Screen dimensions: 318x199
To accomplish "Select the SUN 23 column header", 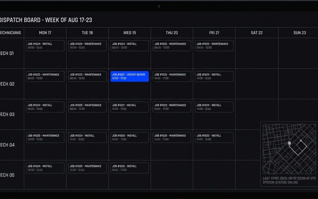I will click(299, 33).
